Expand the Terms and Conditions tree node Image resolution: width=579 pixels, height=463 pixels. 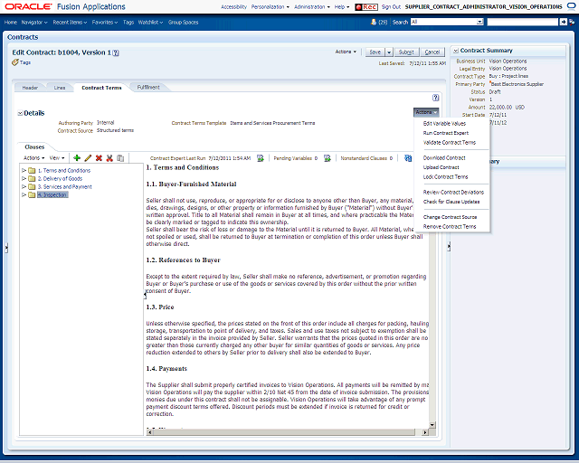24,171
